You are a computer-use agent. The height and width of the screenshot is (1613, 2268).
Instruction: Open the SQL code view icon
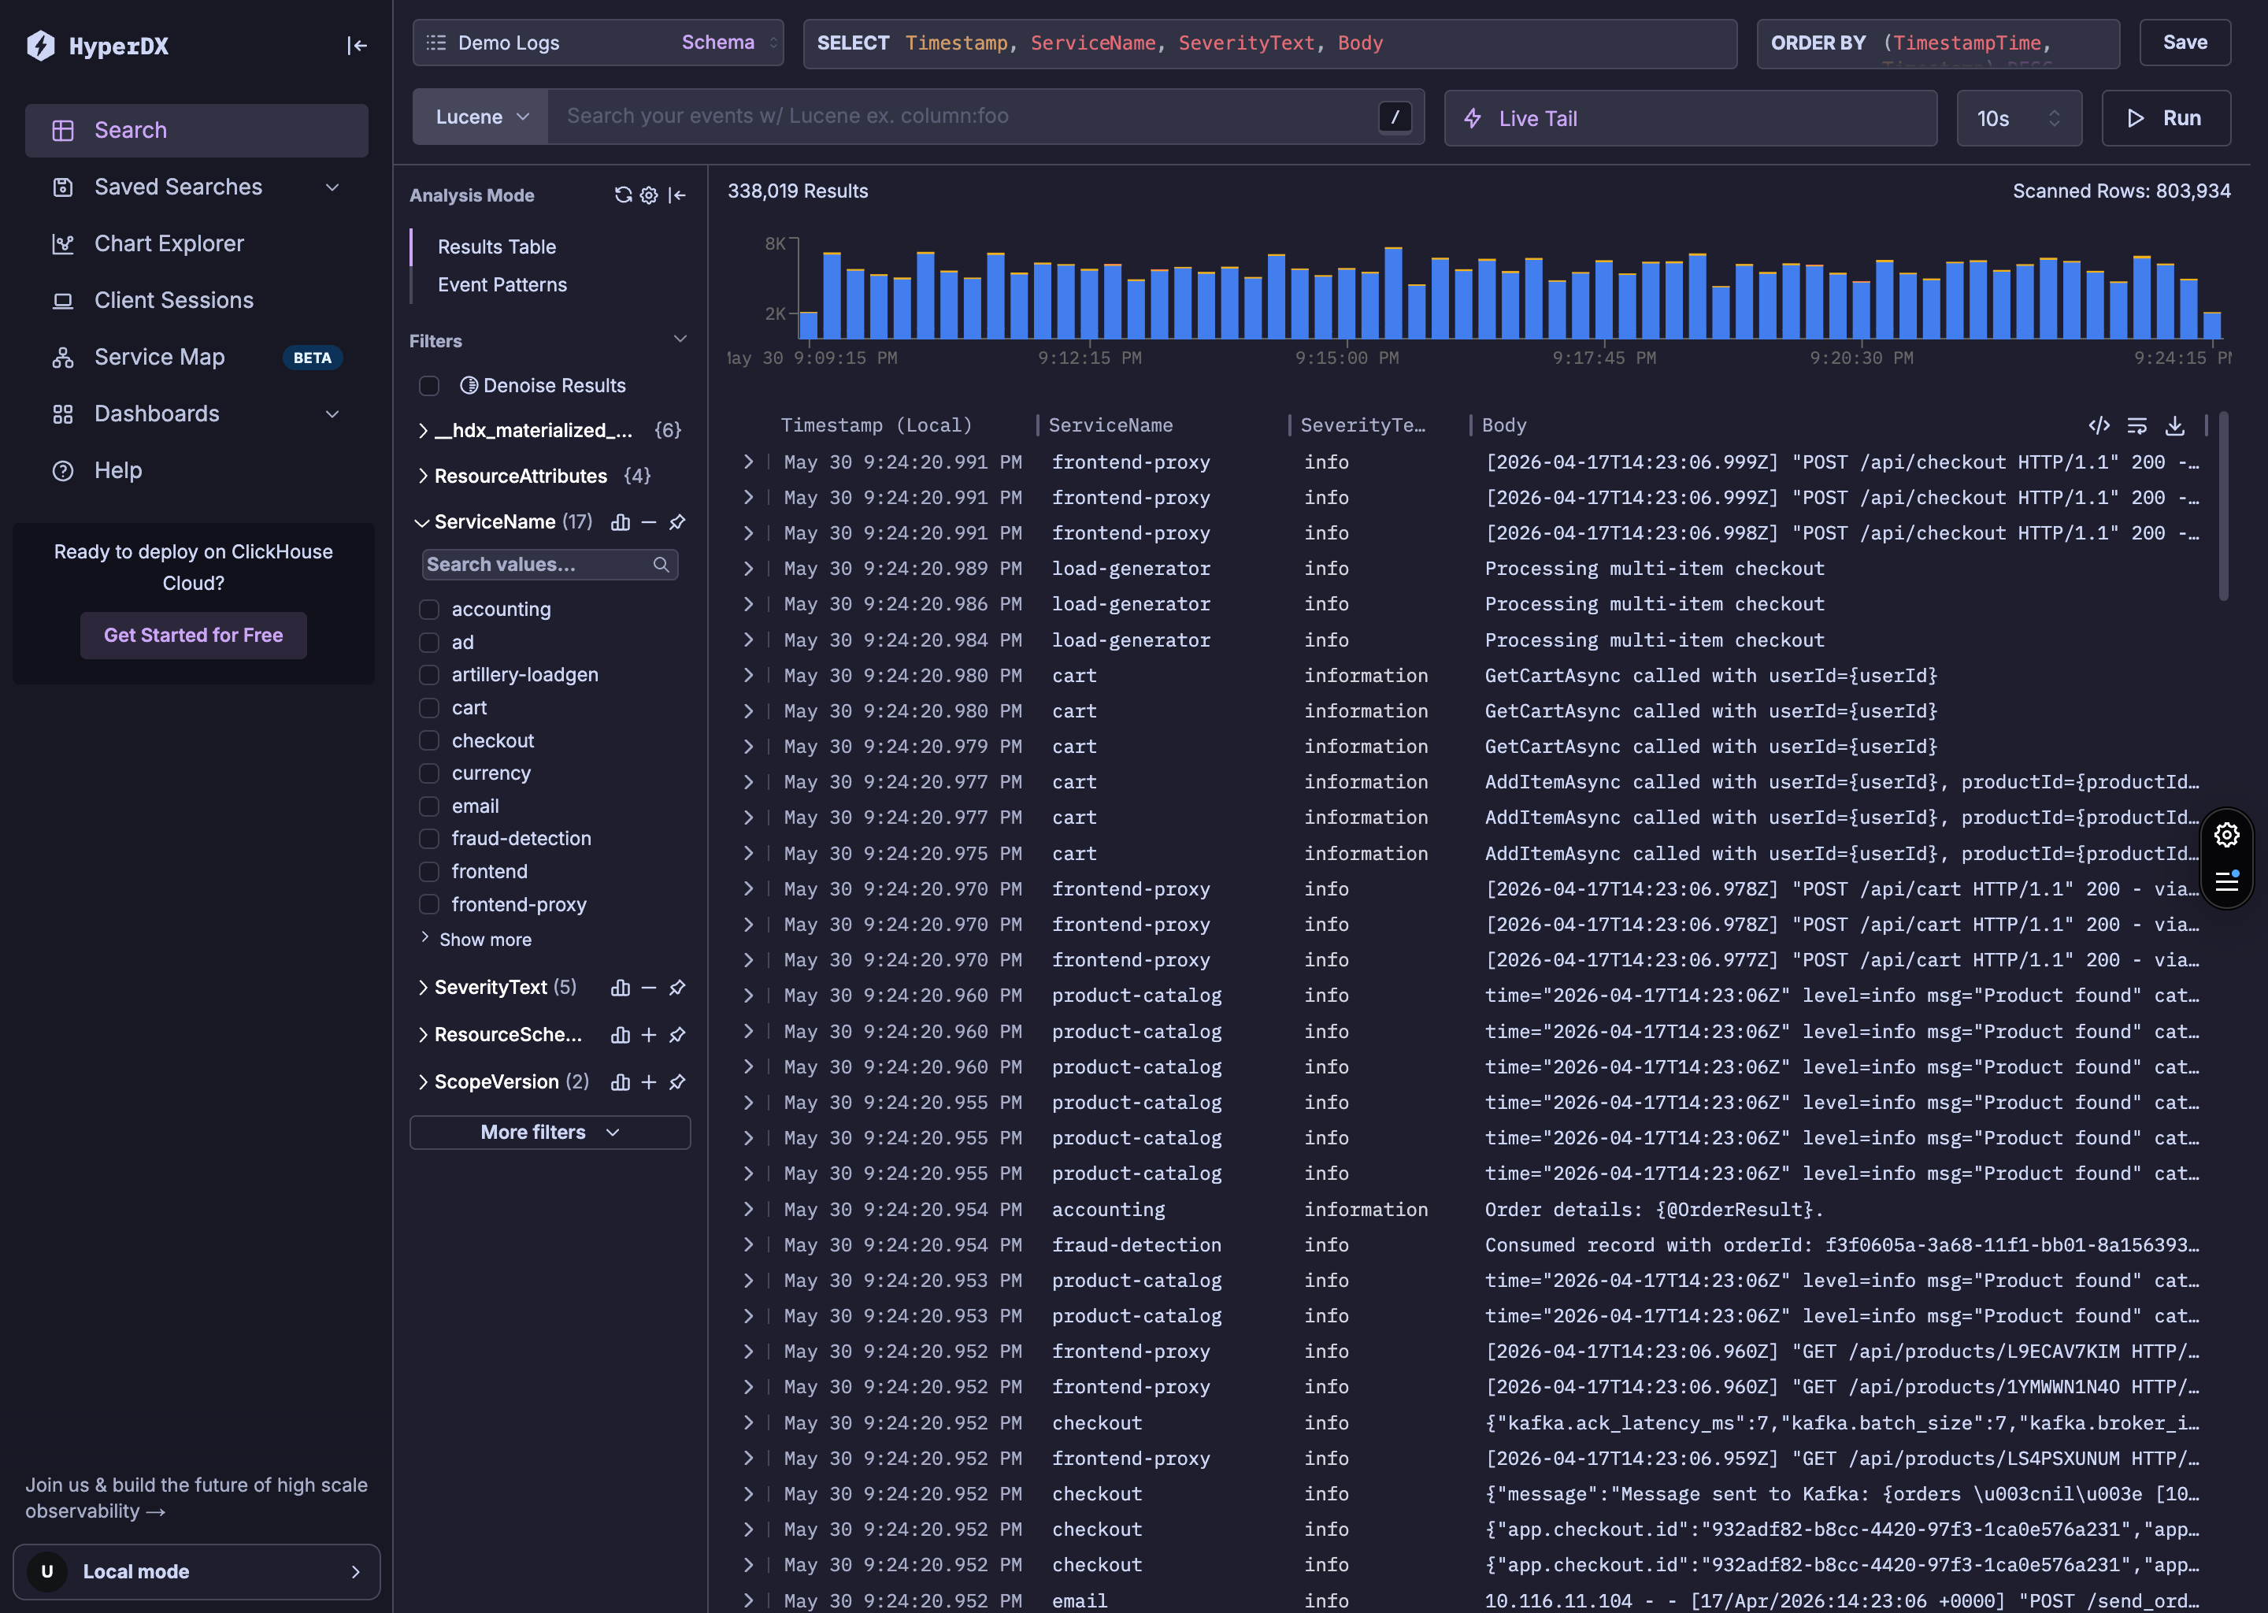click(2099, 426)
